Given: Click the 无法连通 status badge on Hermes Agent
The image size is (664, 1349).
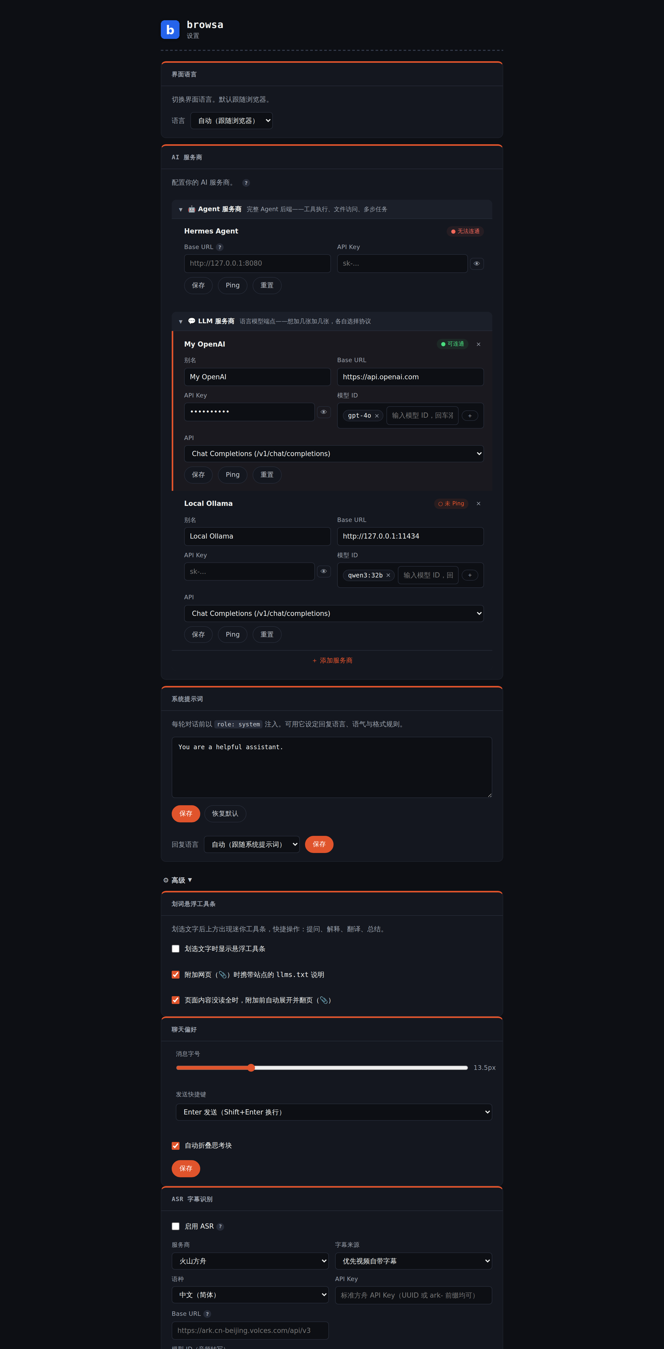Looking at the screenshot, I should point(465,231).
